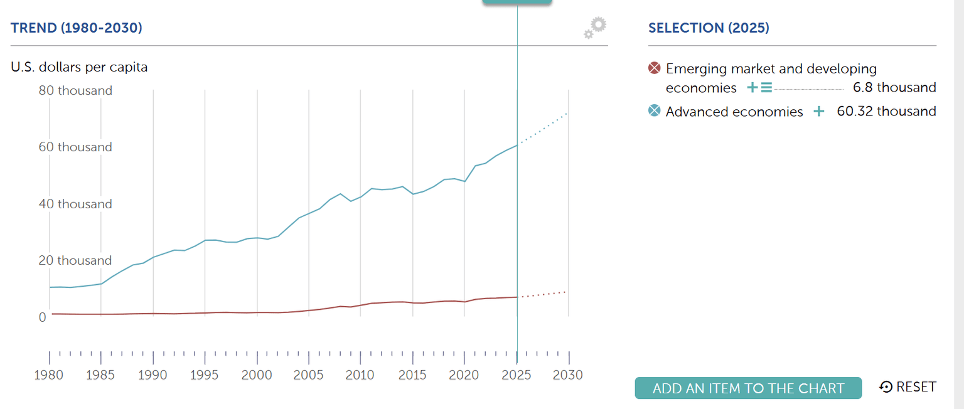Click the reset circular arrow icon

[x=886, y=387]
